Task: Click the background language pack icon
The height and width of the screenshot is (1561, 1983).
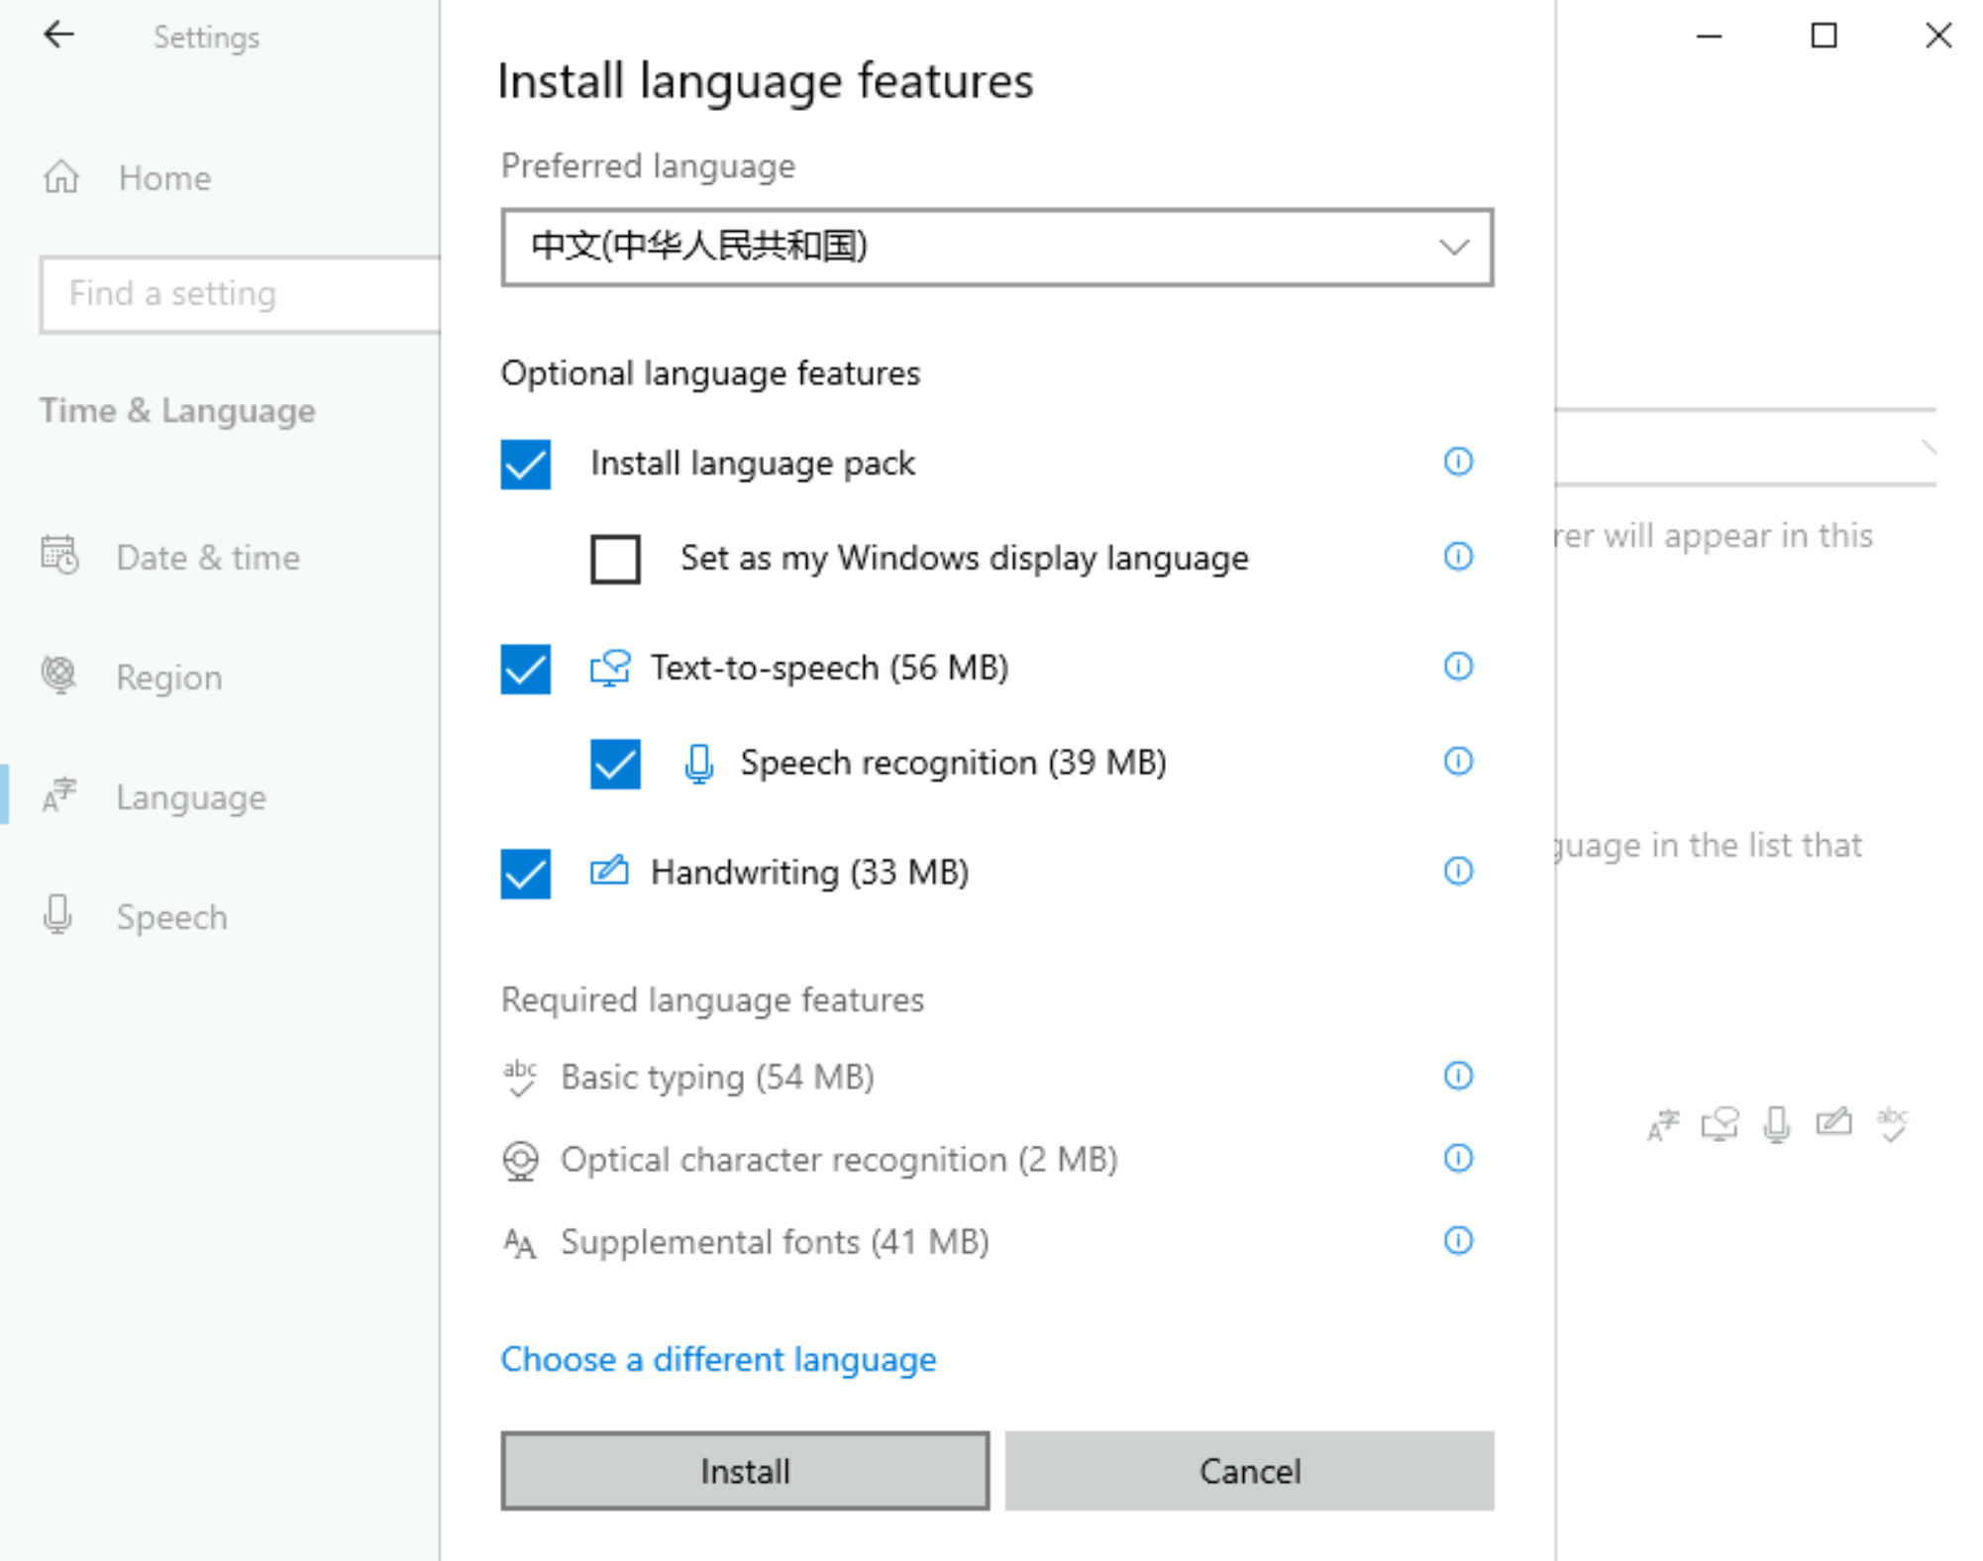Action: click(x=1663, y=1125)
